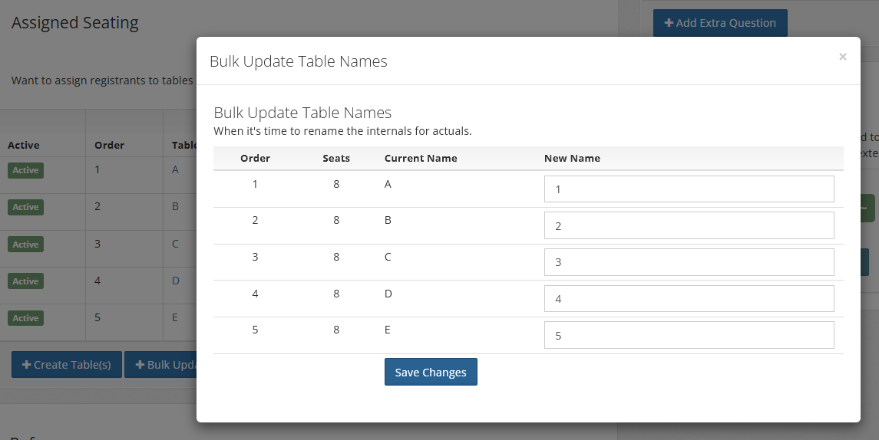Image resolution: width=879 pixels, height=440 pixels.
Task: Edit New Name field for table A
Action: (689, 189)
